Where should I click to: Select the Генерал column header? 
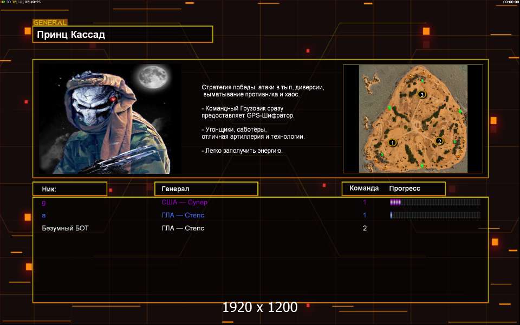tap(206, 188)
